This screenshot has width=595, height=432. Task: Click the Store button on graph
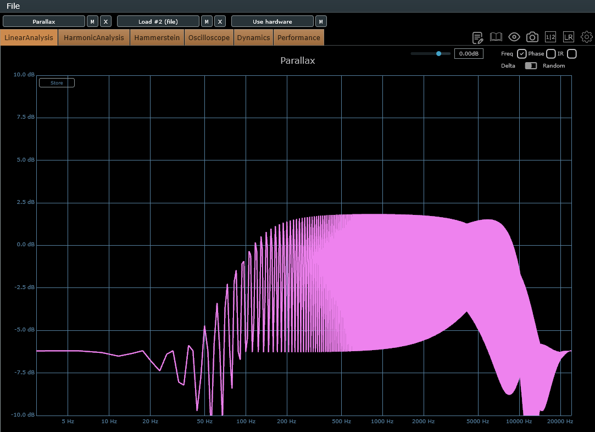click(57, 83)
